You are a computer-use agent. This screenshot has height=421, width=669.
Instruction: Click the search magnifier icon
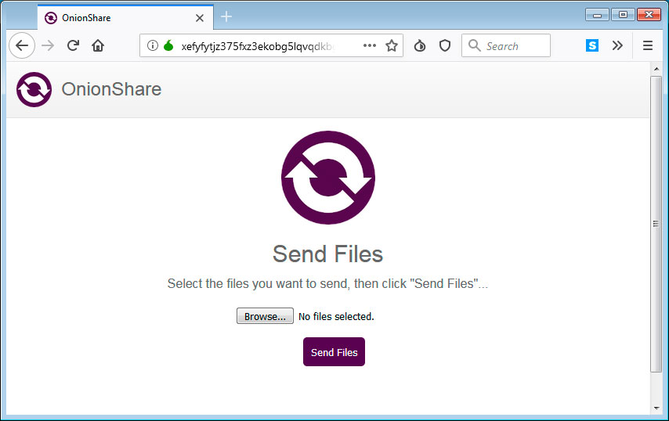[x=474, y=45]
